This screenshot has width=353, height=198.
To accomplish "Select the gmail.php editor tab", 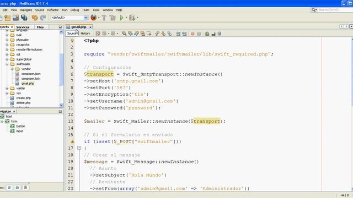I will [x=79, y=27].
